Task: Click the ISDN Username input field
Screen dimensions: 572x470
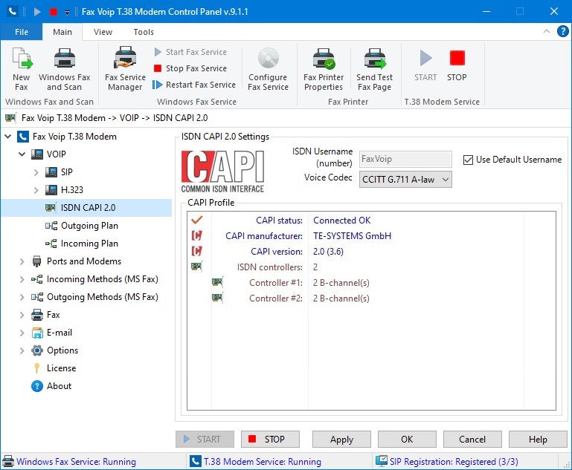Action: (x=405, y=159)
